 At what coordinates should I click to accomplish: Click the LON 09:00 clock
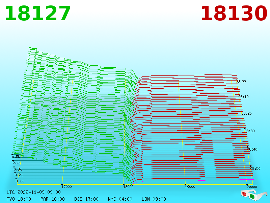pos(154,199)
